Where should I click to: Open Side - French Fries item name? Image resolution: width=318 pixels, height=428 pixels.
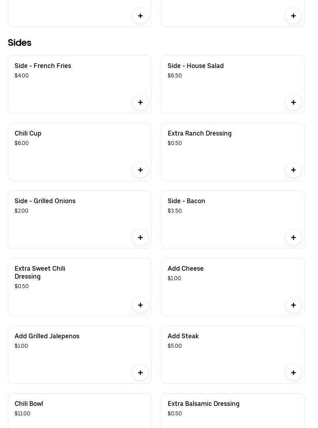[x=43, y=66]
